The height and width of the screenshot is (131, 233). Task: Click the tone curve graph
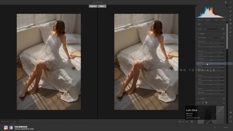pyautogui.click(x=211, y=115)
